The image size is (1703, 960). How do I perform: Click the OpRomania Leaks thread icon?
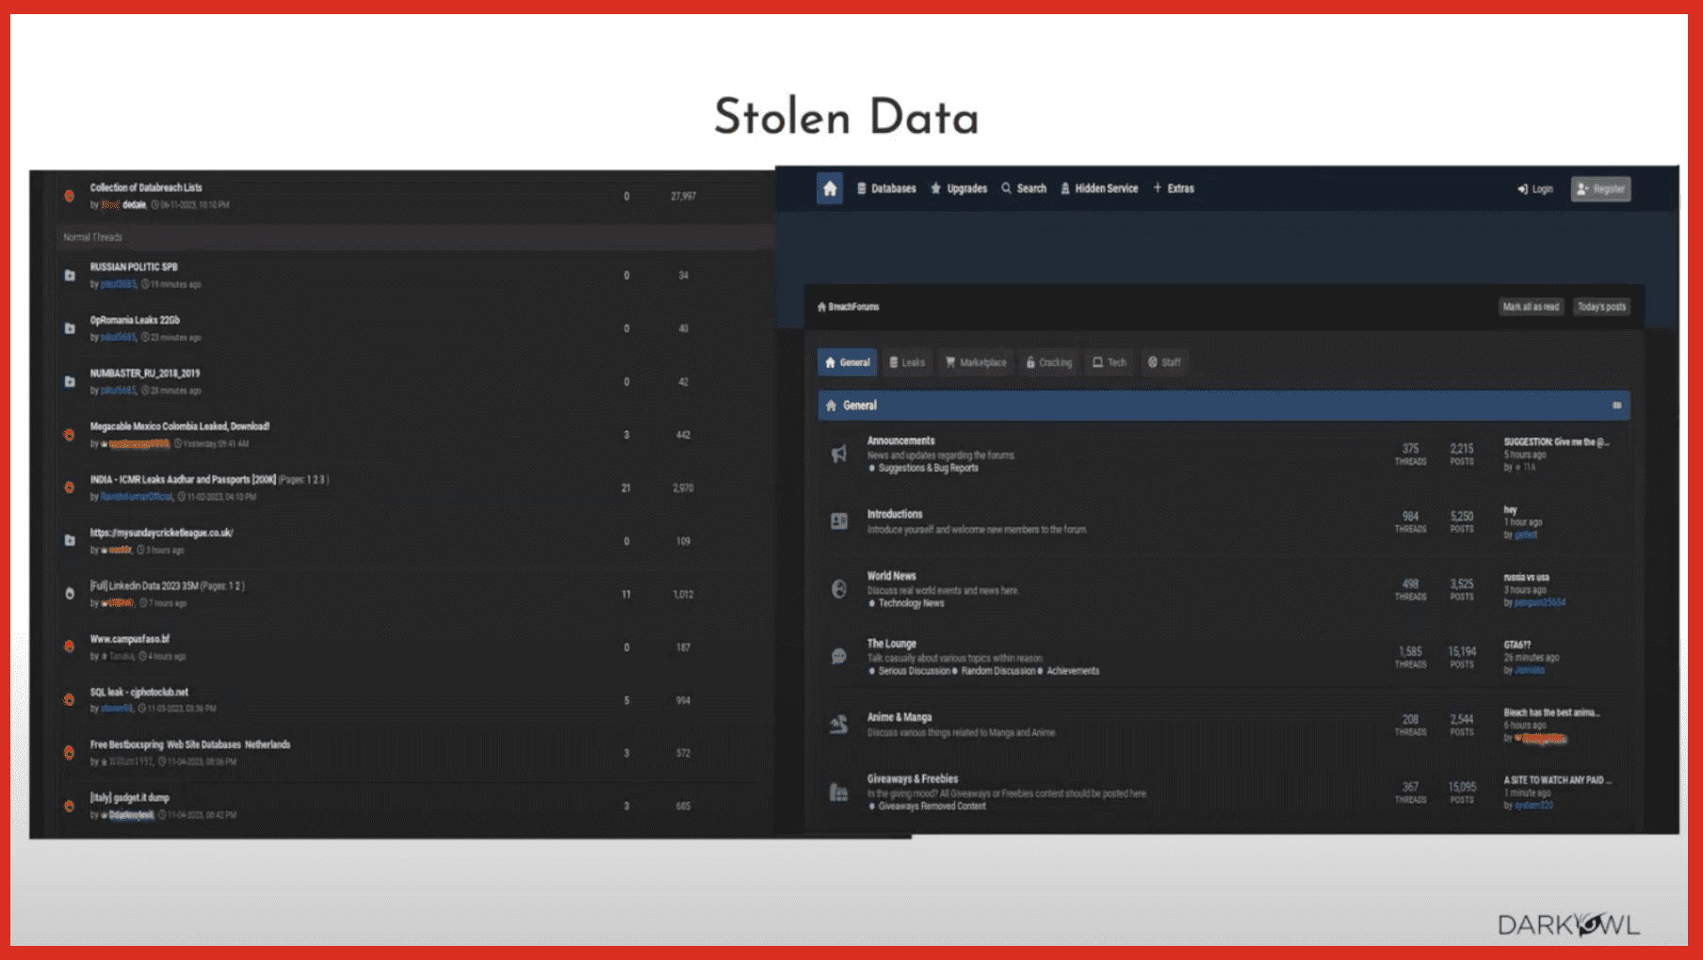(70, 328)
